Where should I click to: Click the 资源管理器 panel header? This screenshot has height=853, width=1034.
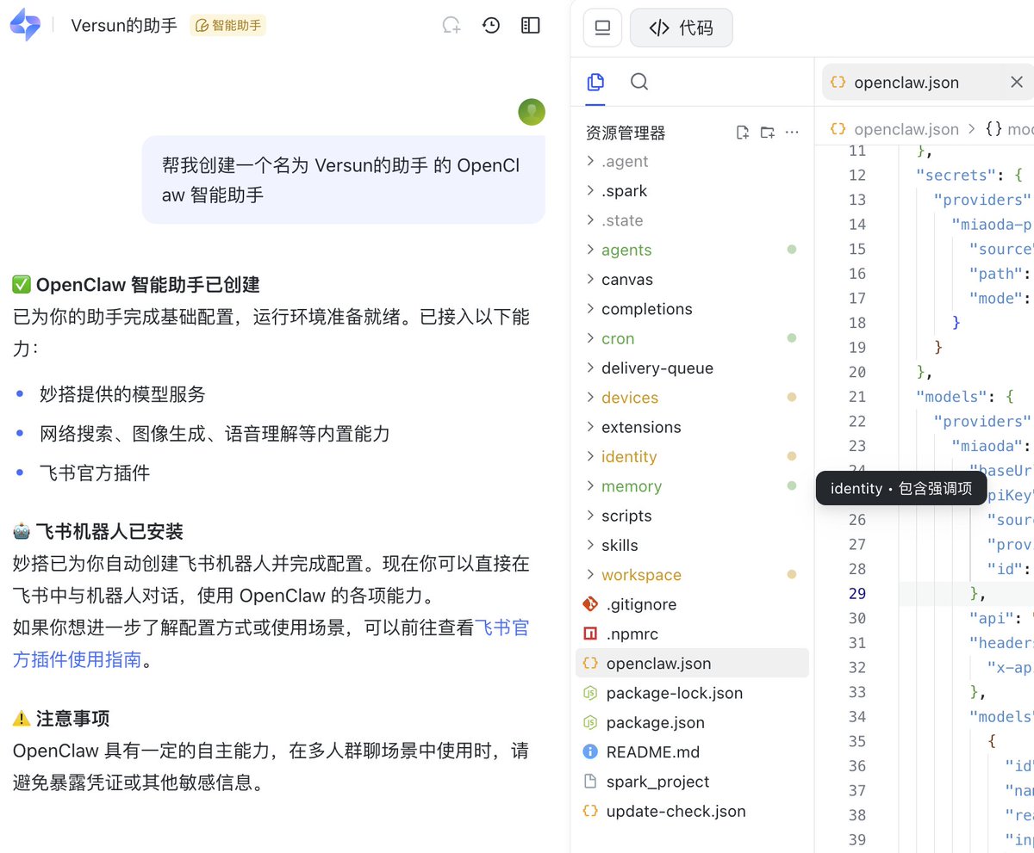click(626, 133)
